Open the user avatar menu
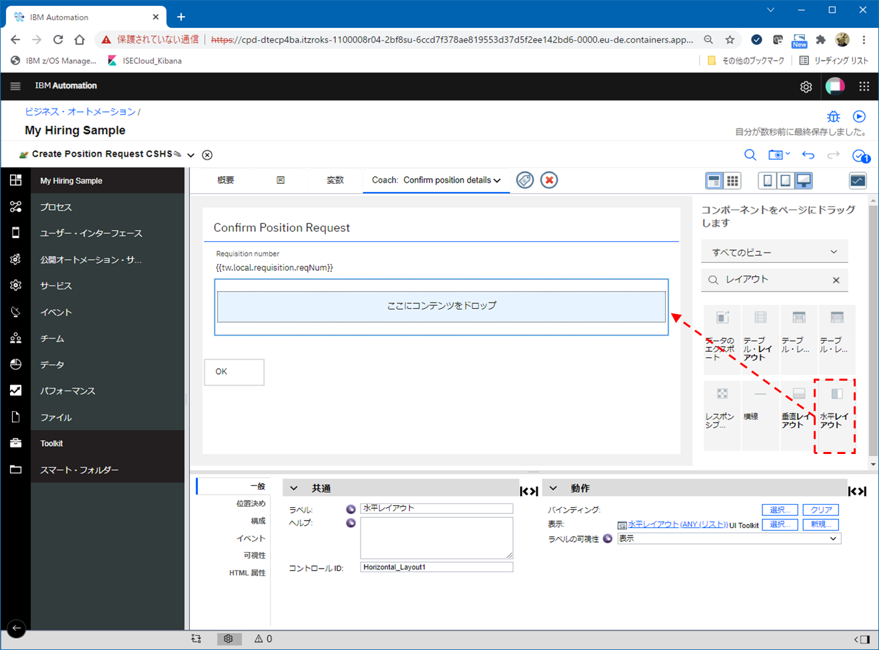Viewport: 879px width, 650px height. tap(835, 86)
